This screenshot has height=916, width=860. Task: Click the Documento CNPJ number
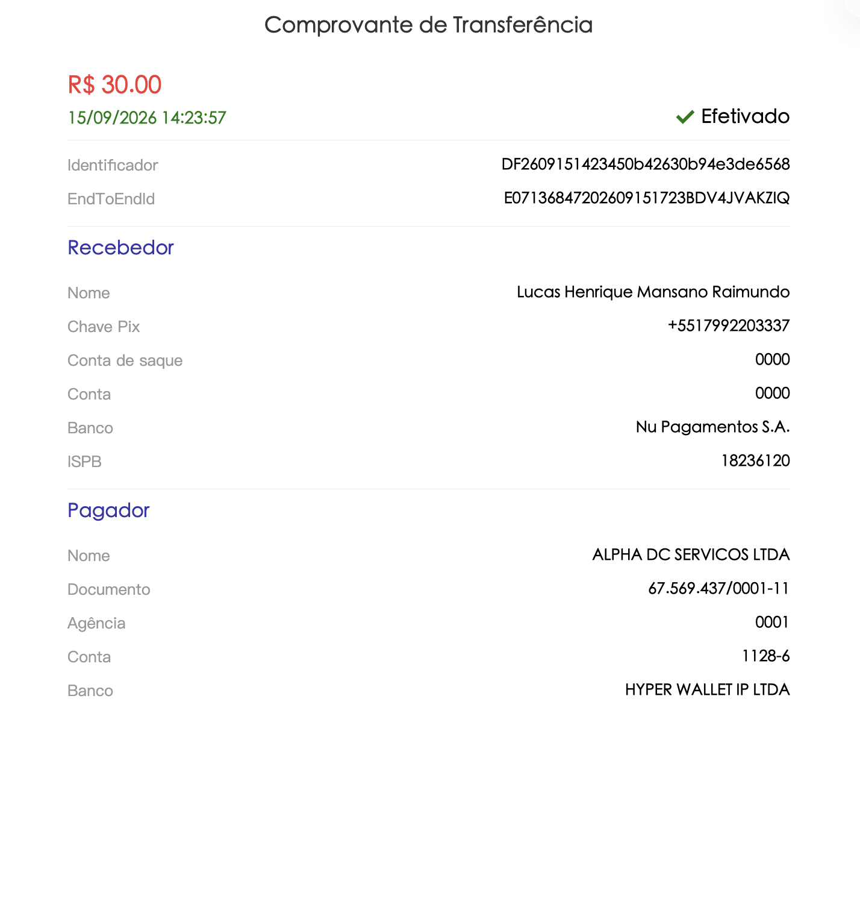pos(719,589)
